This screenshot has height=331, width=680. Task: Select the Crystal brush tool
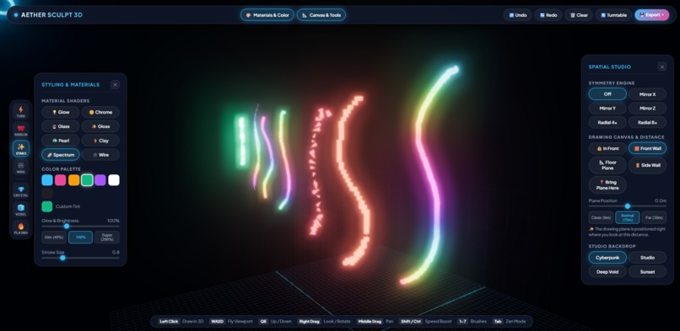pos(21,191)
